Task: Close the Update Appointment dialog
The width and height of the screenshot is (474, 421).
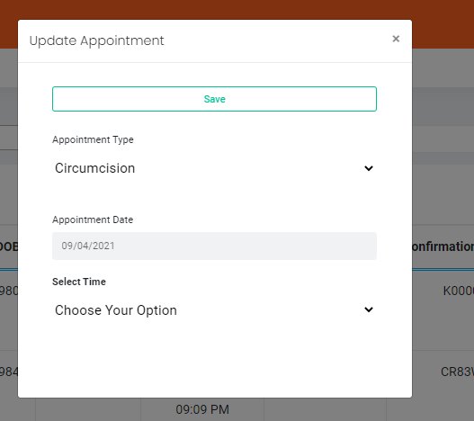Action: pyautogui.click(x=396, y=39)
